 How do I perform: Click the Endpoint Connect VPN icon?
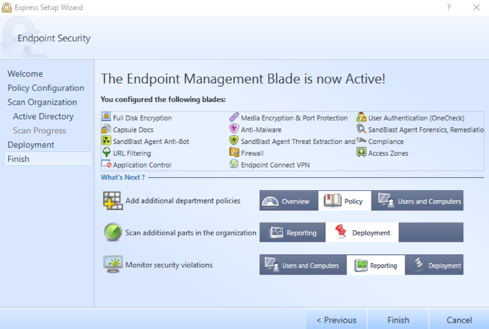point(234,164)
